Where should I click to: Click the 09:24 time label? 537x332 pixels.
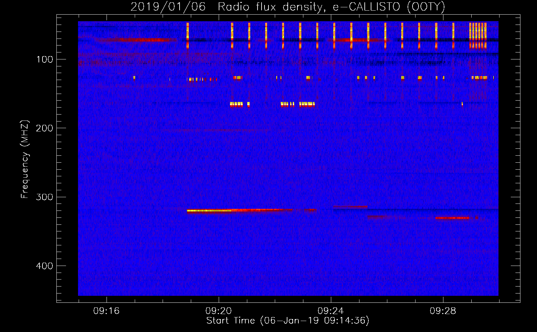coord(331,311)
